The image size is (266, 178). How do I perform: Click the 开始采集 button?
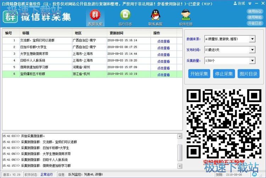(x=199, y=74)
